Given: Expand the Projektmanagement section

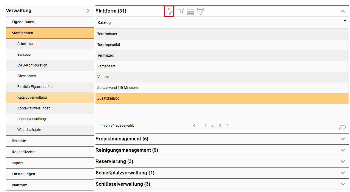Looking at the screenshot, I should [343, 139].
